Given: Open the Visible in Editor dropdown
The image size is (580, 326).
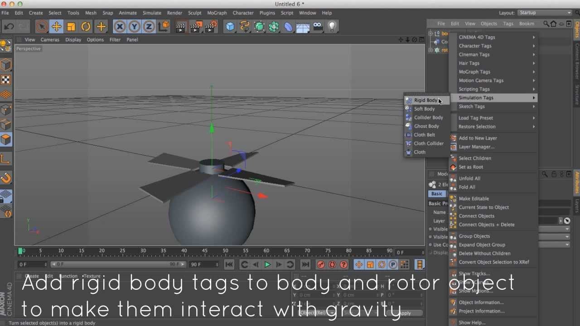Looking at the screenshot, I should pos(554,229).
